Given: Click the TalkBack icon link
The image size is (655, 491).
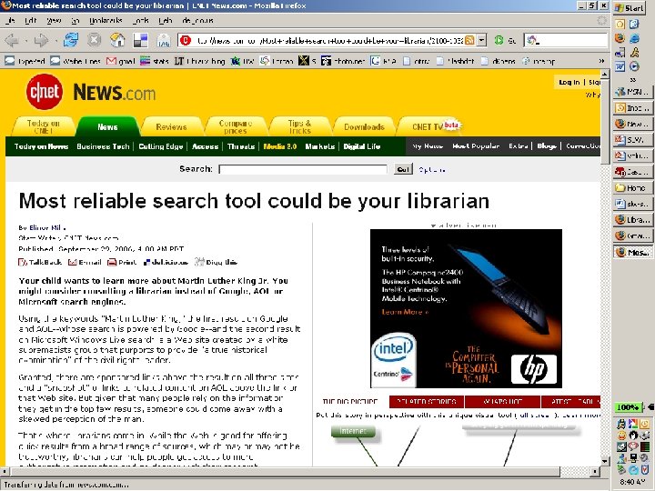Looking at the screenshot, I should pyautogui.click(x=40, y=262).
